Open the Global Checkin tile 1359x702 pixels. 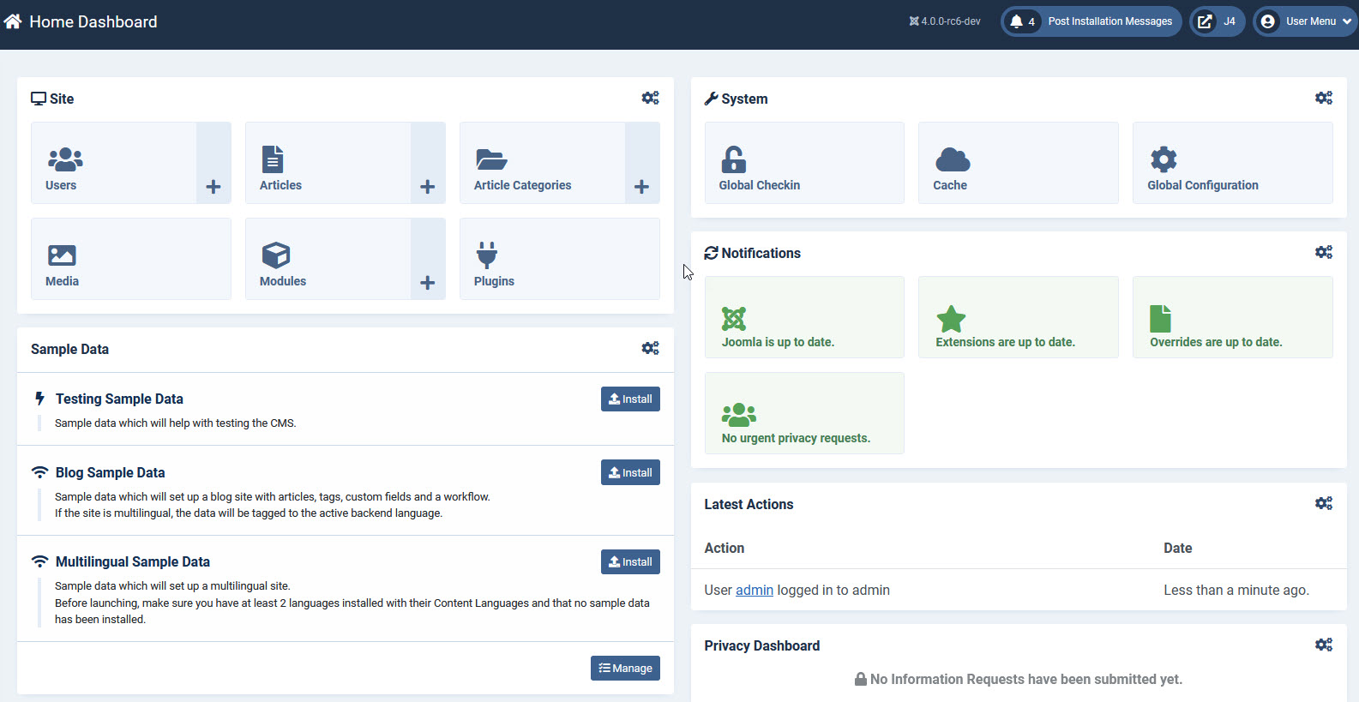pyautogui.click(x=804, y=163)
